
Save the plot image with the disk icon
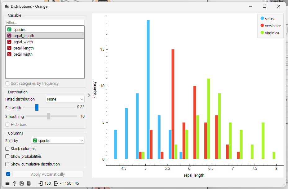point(22,183)
